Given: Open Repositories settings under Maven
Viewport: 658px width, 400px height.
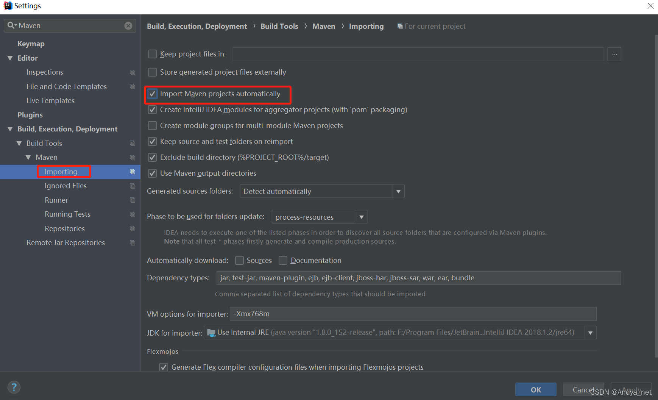Looking at the screenshot, I should 65,229.
